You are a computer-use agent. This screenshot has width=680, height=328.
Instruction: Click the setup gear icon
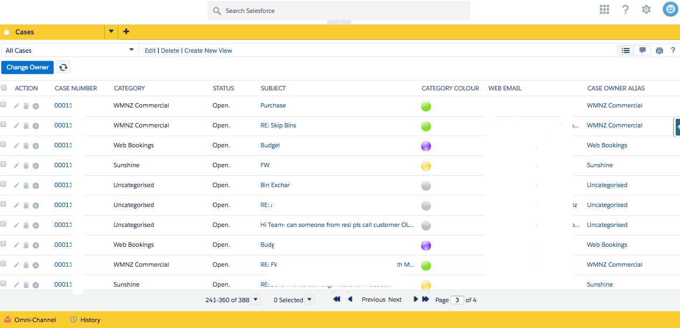tap(646, 10)
